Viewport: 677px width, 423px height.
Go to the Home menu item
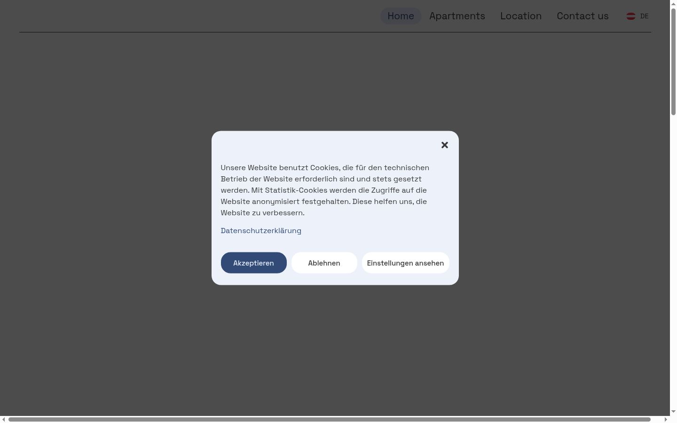[x=401, y=16]
